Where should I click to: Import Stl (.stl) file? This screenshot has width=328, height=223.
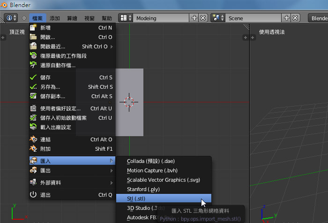164,199
